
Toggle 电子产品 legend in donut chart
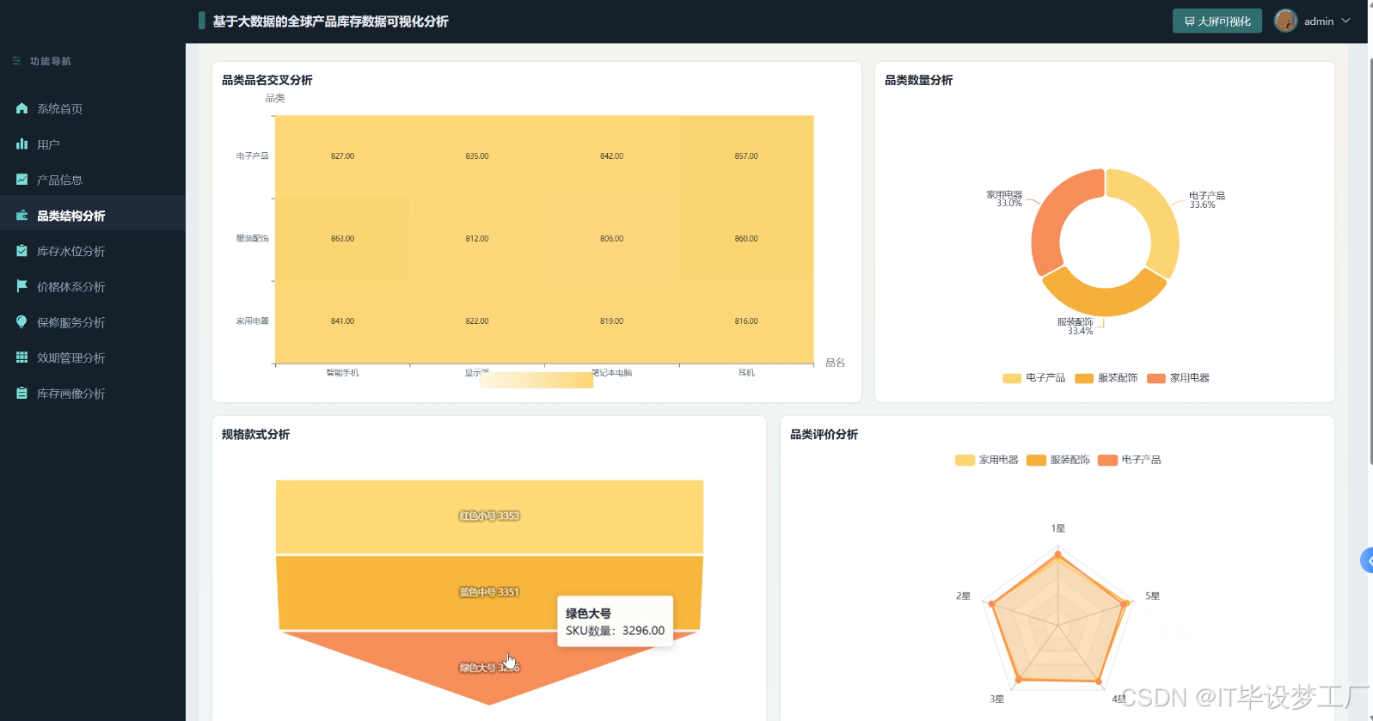point(1033,378)
